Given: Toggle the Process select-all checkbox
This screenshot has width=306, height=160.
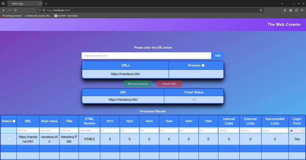Looking at the screenshot, I should click(203, 65).
